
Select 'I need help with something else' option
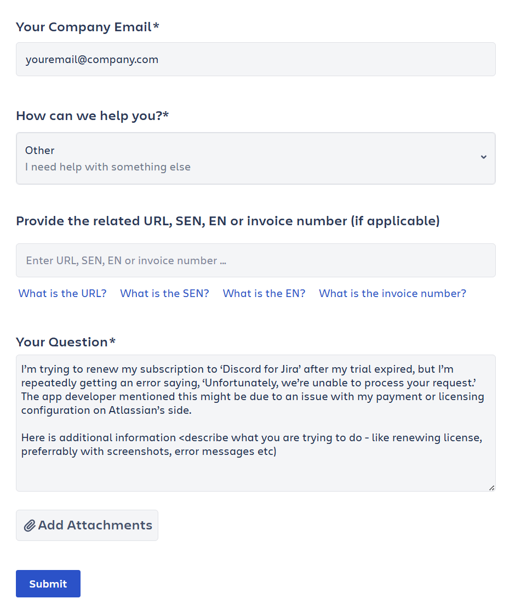tap(107, 167)
